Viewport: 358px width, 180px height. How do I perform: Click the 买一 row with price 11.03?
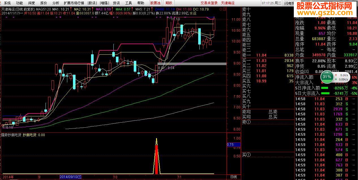pos(268,61)
